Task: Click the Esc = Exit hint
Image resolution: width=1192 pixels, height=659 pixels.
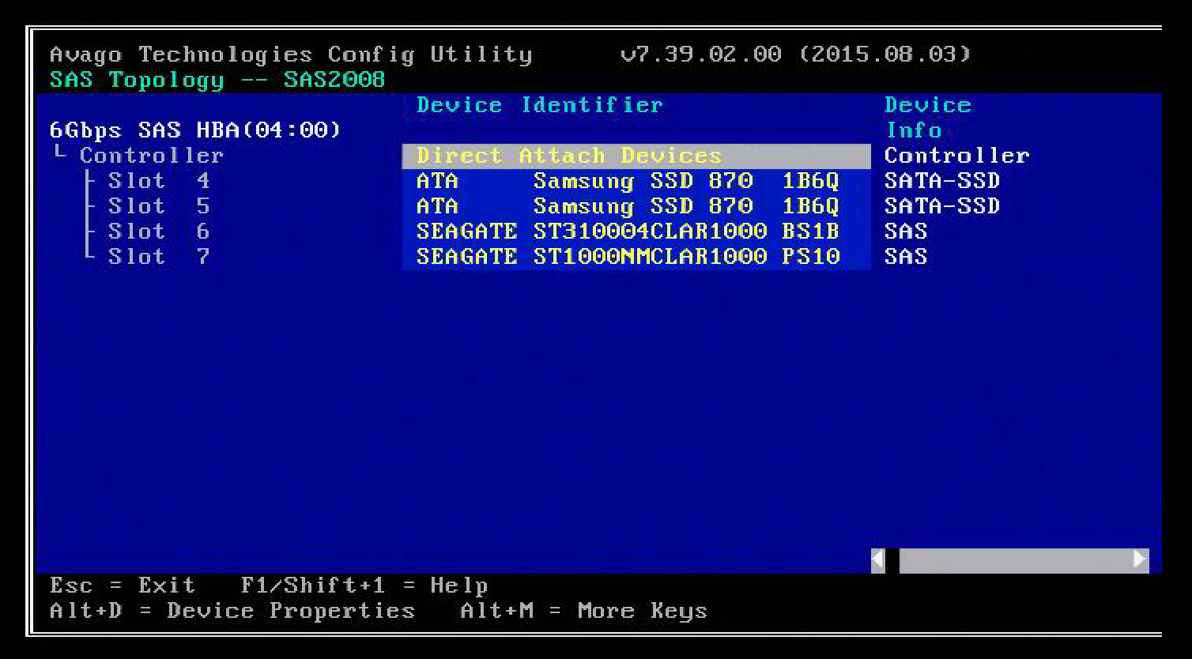Action: point(123,586)
